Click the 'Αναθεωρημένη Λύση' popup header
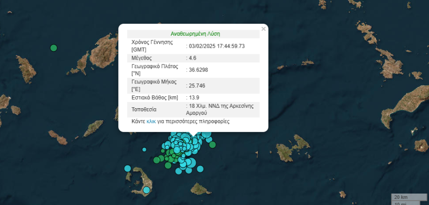 point(195,34)
